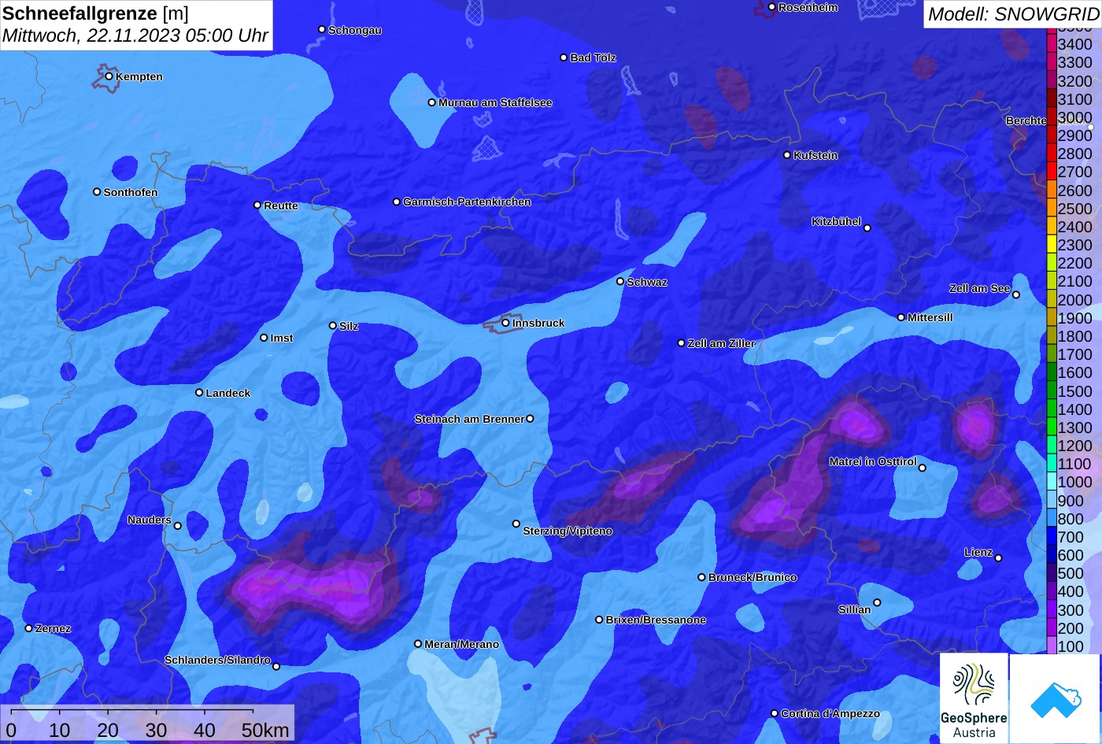The width and height of the screenshot is (1102, 744).
Task: Select the 'Nauders' map label
Action: pyautogui.click(x=150, y=520)
